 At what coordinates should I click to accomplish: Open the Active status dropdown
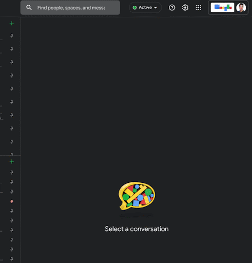click(145, 8)
